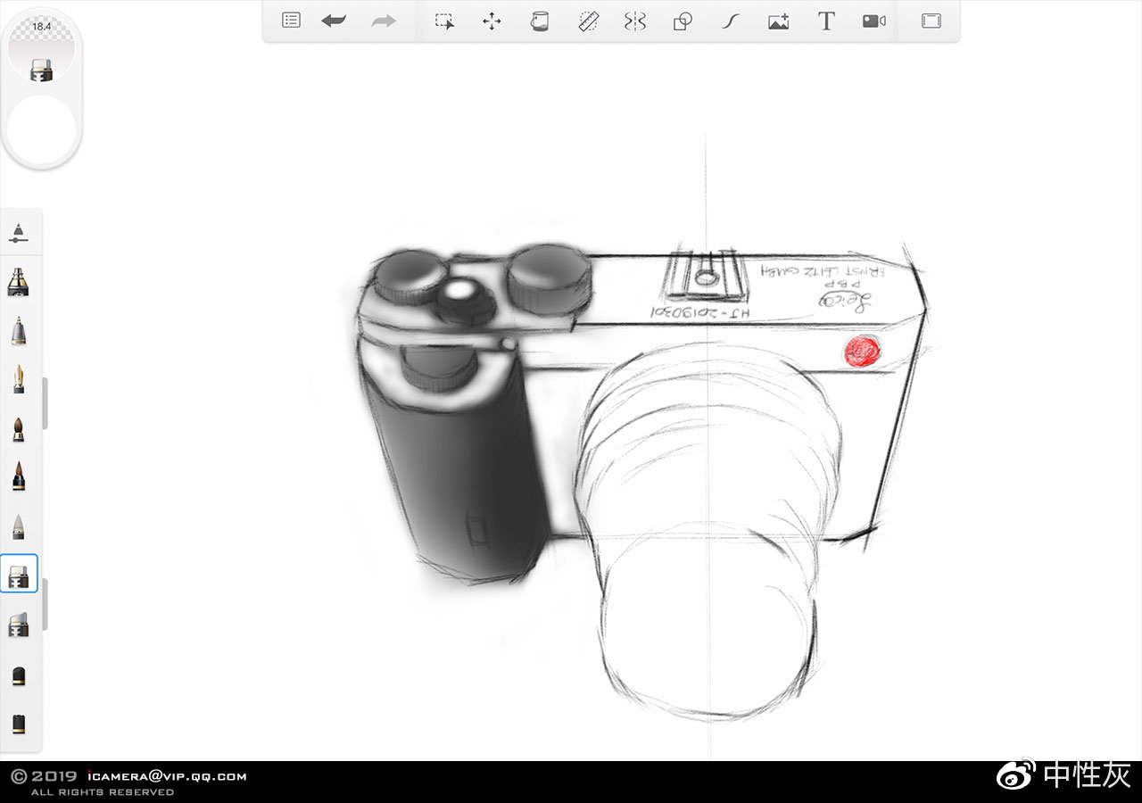Select the Pencil tool in the sidebar
Viewport: 1142px width, 803px height.
click(x=20, y=332)
